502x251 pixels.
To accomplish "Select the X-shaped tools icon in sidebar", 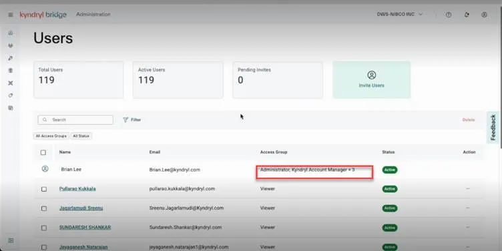I will 11,83.
